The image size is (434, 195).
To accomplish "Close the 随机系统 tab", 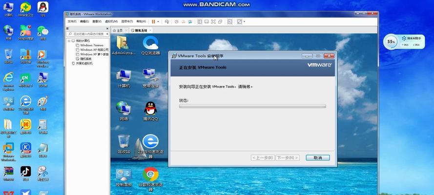I will click(x=150, y=30).
